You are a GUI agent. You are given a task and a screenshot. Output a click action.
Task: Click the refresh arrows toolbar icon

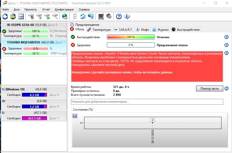tap(5, 16)
